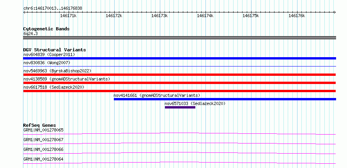Select the blue nsv604839 variant bar
This screenshot has width=347, height=168.
click(x=179, y=58)
